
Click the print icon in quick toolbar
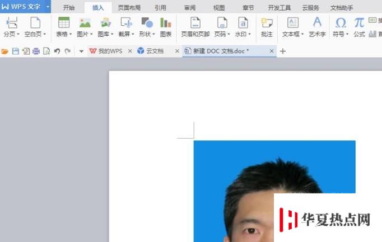[36, 51]
